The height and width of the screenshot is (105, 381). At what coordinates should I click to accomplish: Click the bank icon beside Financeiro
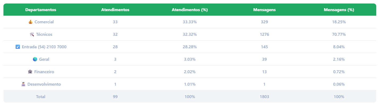click(30, 72)
